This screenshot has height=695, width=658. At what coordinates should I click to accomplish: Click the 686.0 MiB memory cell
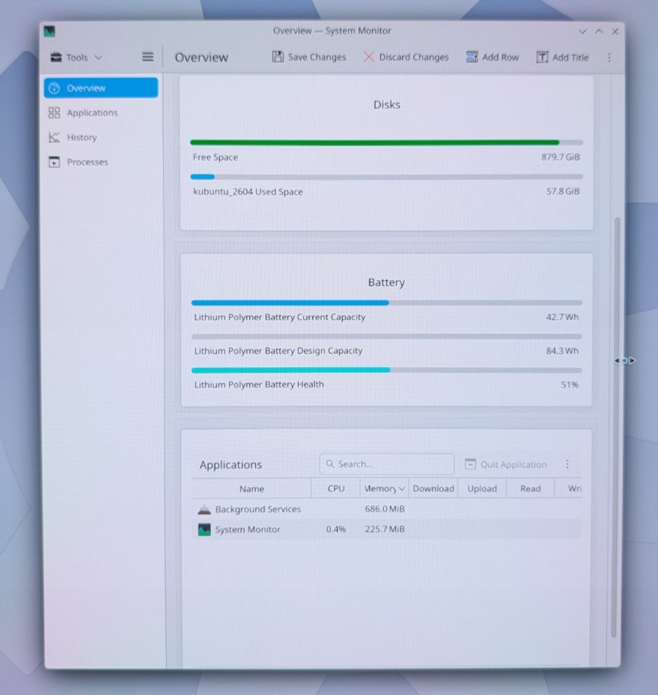(385, 509)
